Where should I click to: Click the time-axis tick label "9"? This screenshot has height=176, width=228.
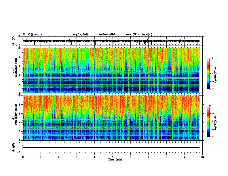[x=184, y=157]
